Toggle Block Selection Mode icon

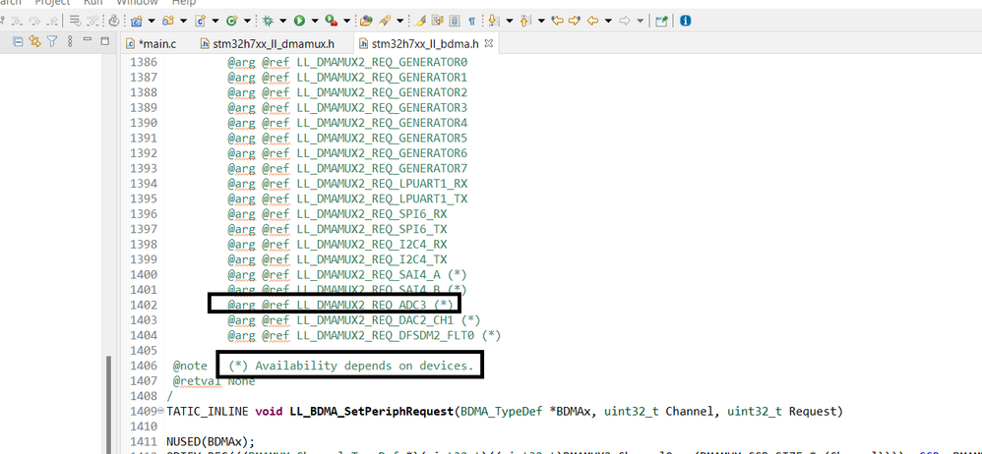pyautogui.click(x=454, y=21)
